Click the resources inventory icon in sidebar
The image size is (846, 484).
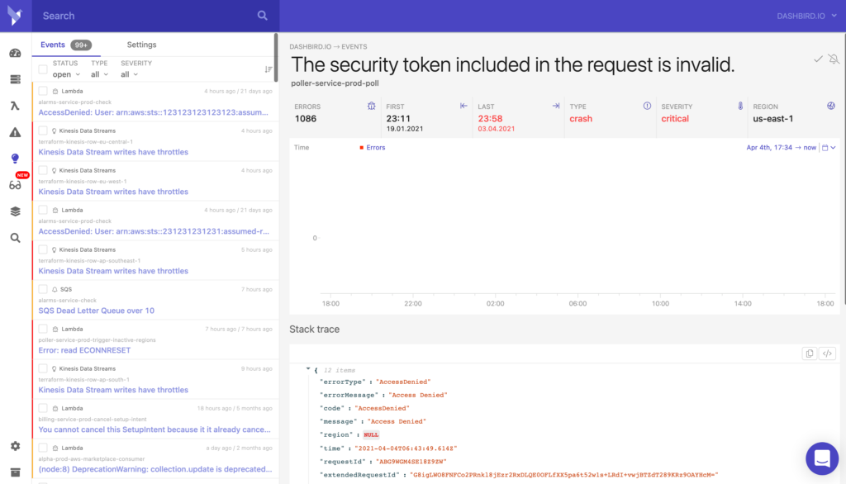(x=15, y=78)
